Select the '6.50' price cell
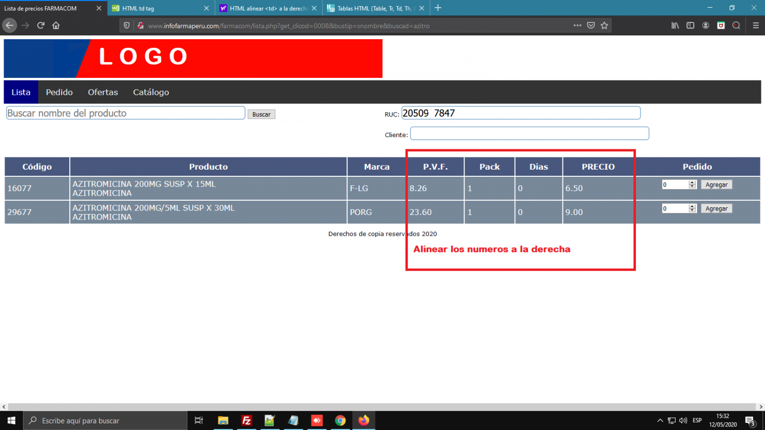 pyautogui.click(x=598, y=188)
